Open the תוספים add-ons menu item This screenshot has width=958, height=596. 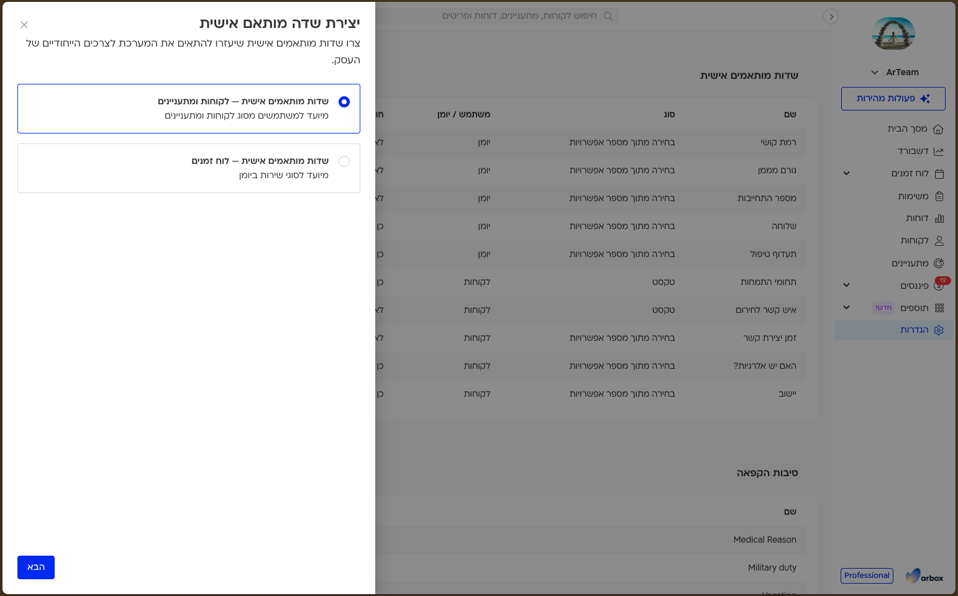(915, 308)
